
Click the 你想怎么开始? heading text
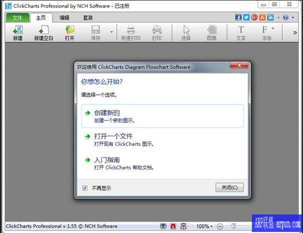coord(102,81)
